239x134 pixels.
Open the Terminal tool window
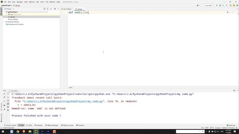click(x=80, y=125)
